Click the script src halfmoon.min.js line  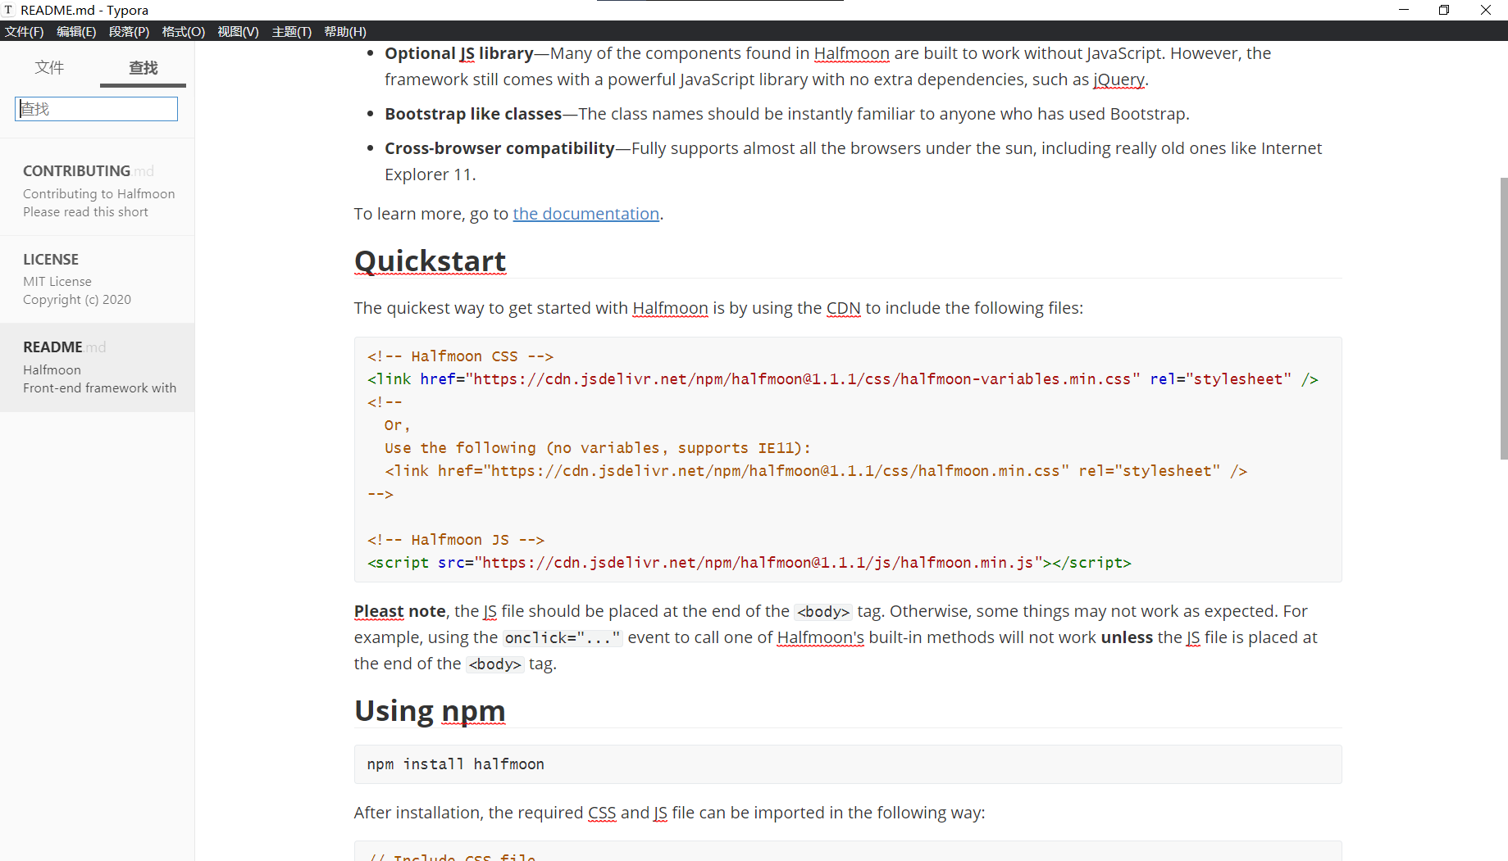point(749,563)
